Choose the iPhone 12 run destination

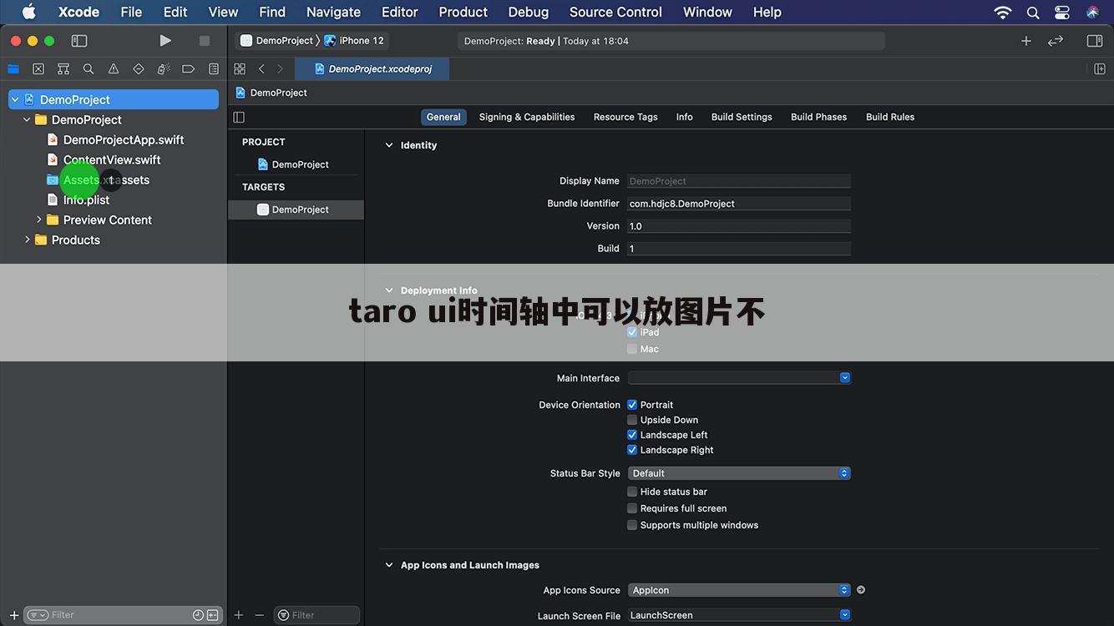[x=354, y=40]
